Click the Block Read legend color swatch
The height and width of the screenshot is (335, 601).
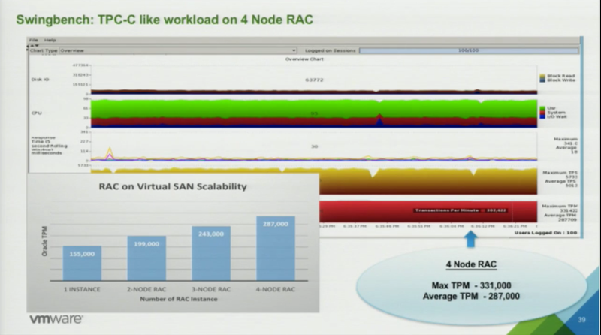tap(542, 76)
